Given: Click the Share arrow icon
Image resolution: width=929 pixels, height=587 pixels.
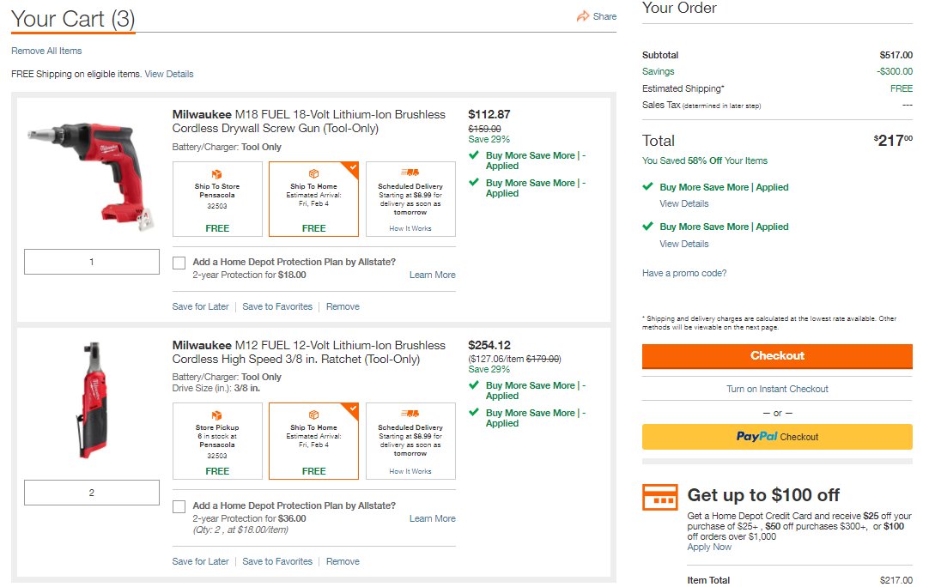Looking at the screenshot, I should [x=583, y=16].
